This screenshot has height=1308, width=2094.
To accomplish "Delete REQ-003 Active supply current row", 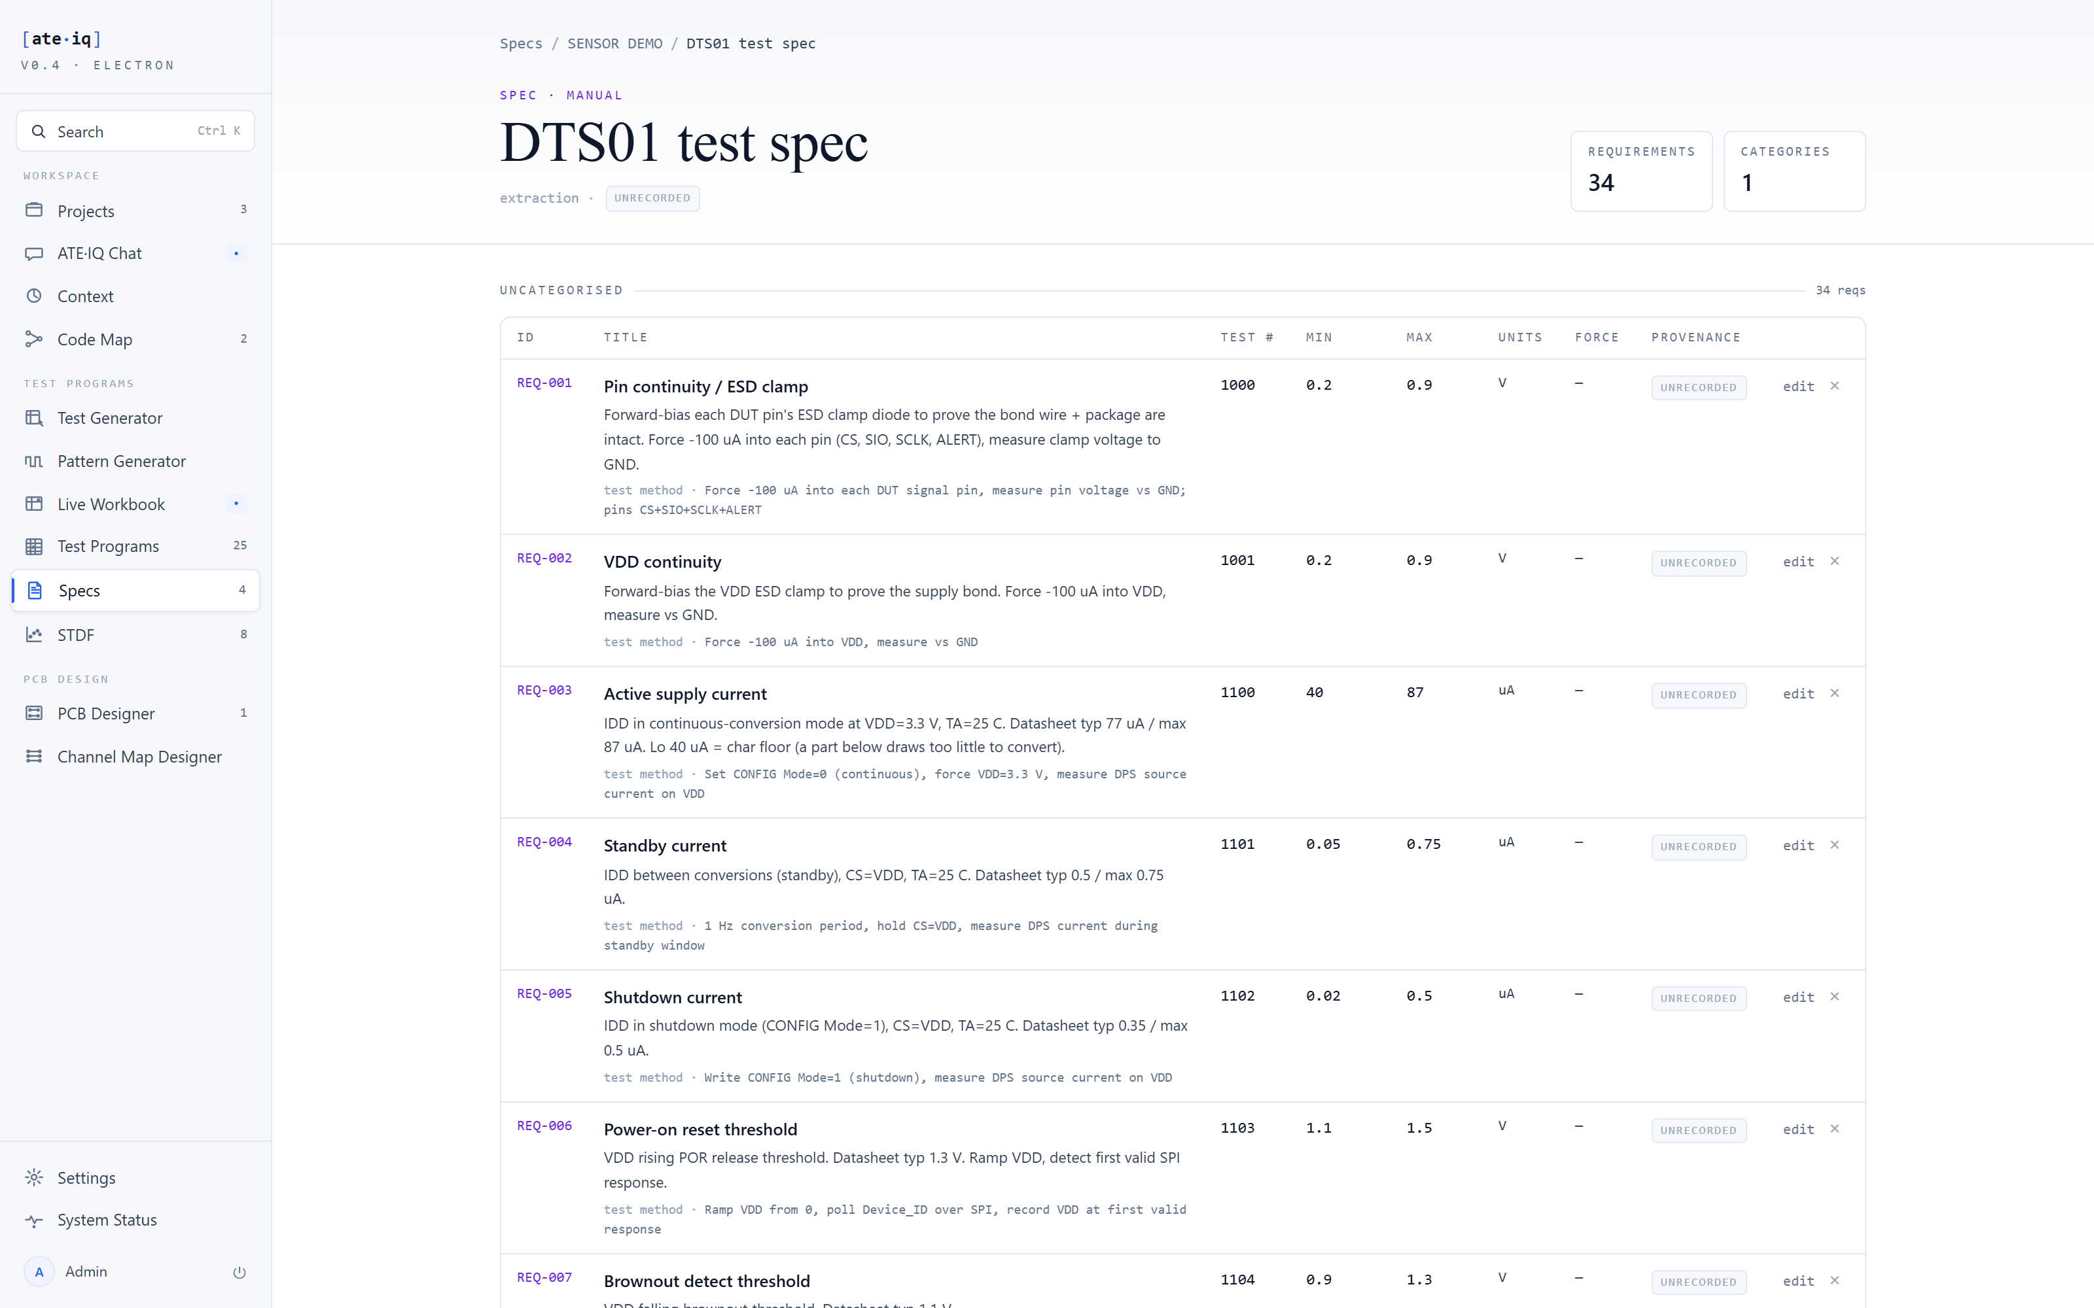I will click(x=1834, y=693).
